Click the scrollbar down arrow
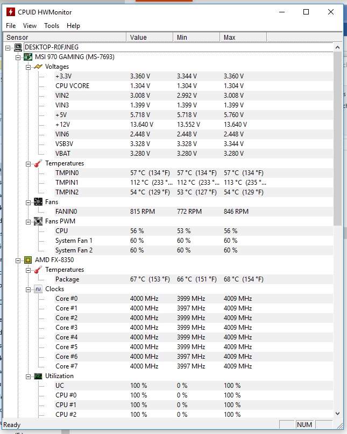Image resolution: width=347 pixels, height=434 pixels. click(x=337, y=414)
